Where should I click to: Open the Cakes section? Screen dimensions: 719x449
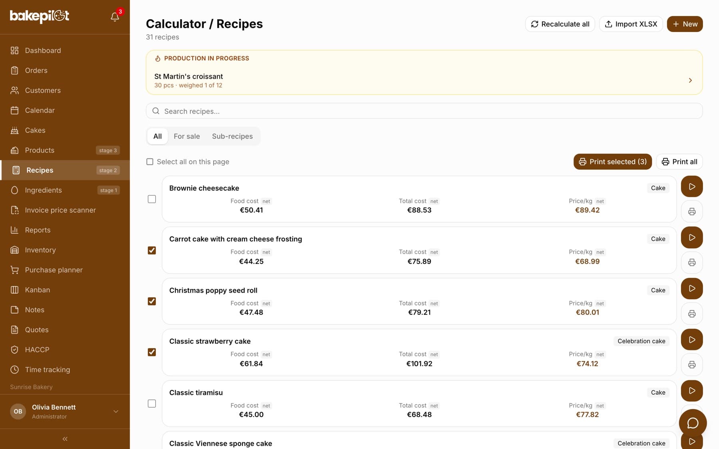(x=65, y=130)
